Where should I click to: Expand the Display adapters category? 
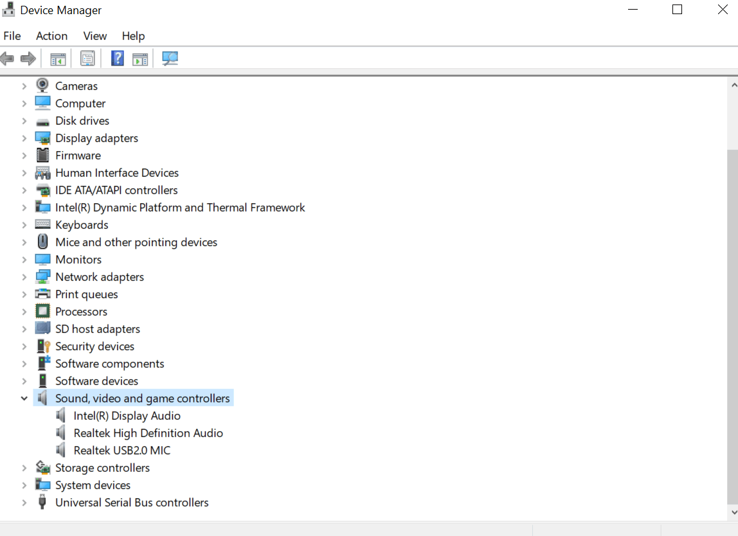tap(24, 138)
